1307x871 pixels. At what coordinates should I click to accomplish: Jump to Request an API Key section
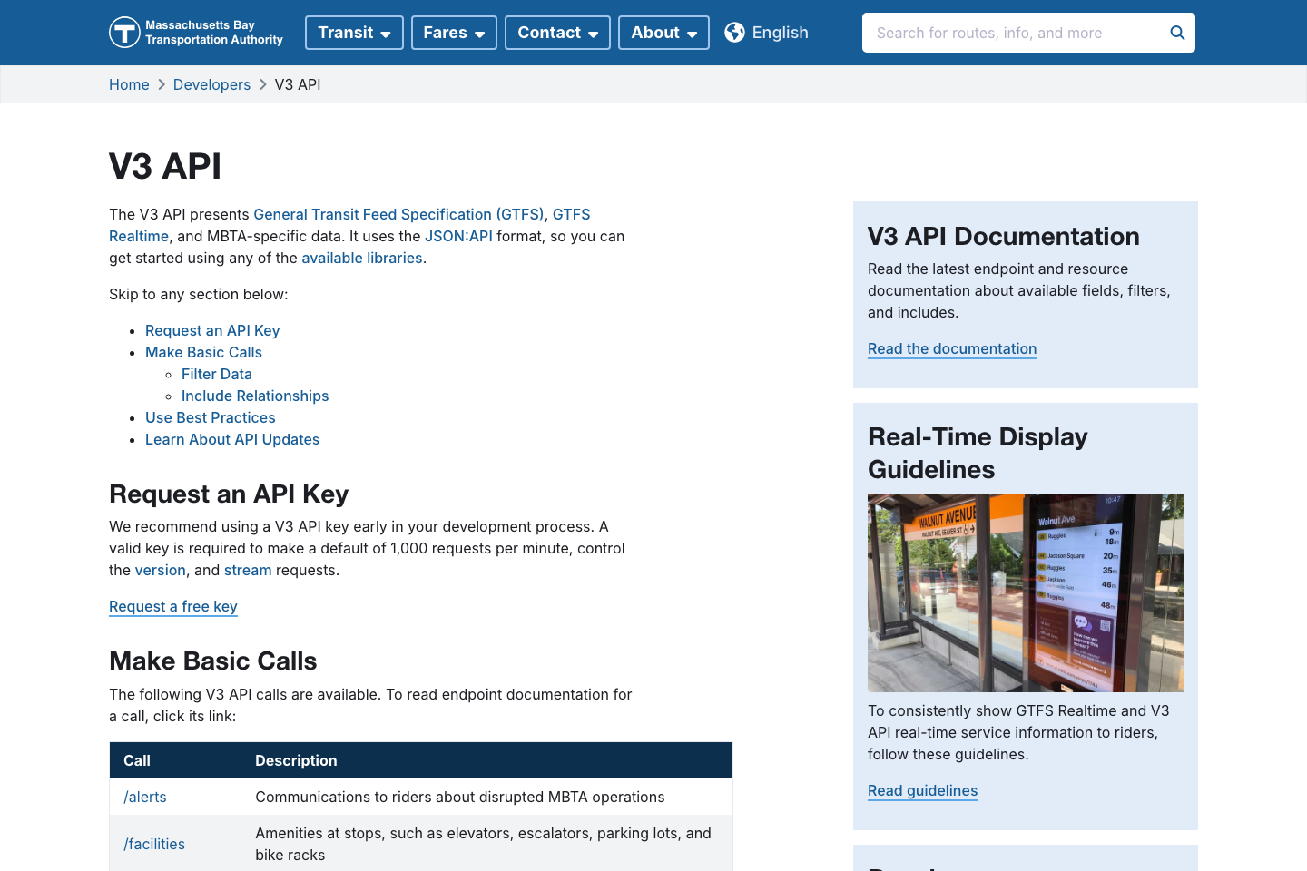point(212,330)
